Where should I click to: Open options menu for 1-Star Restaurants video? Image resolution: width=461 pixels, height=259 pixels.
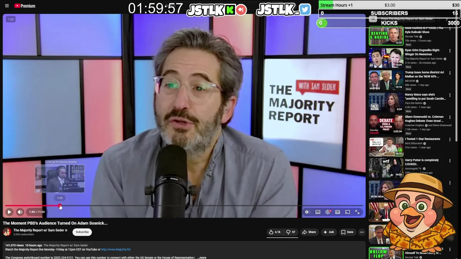pyautogui.click(x=450, y=140)
